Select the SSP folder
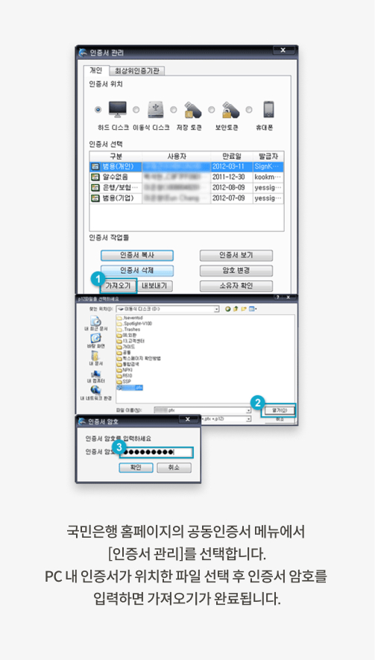This screenshot has width=375, height=660. (125, 381)
